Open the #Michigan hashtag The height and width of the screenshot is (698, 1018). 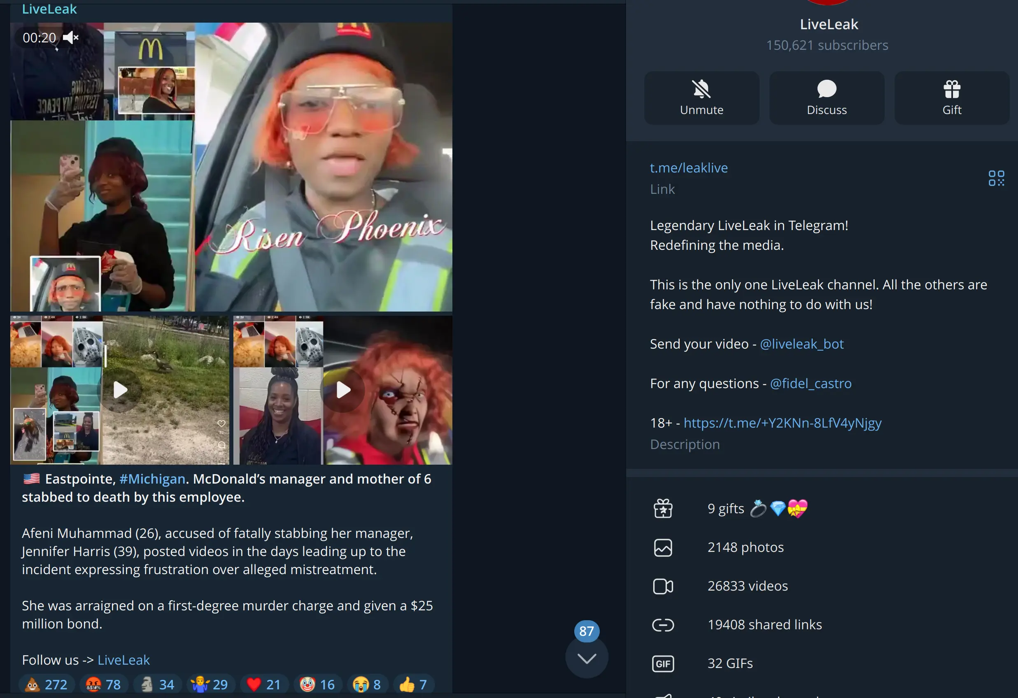152,479
